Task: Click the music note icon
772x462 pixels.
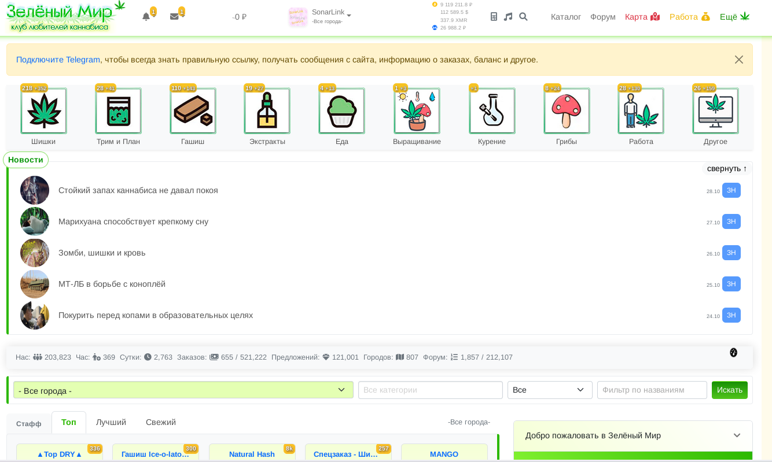Action: (508, 17)
